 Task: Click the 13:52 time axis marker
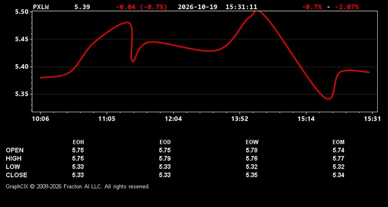point(240,119)
